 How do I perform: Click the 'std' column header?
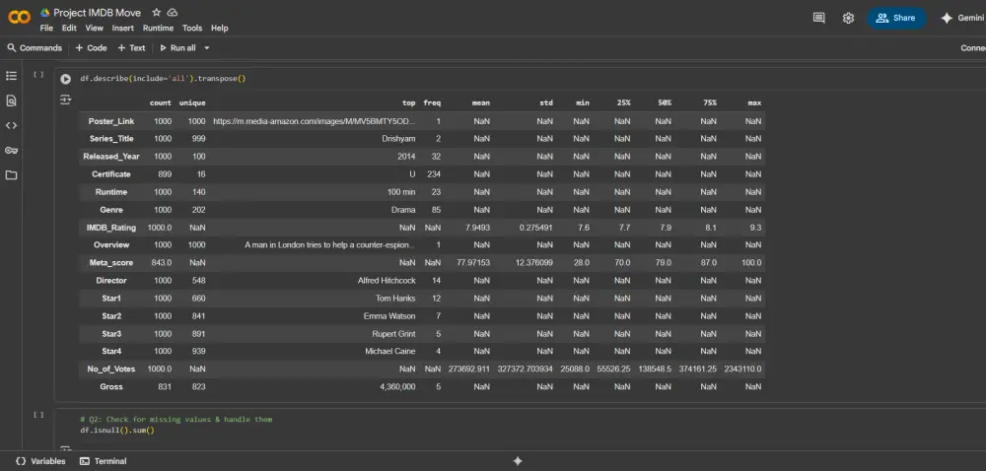546,103
